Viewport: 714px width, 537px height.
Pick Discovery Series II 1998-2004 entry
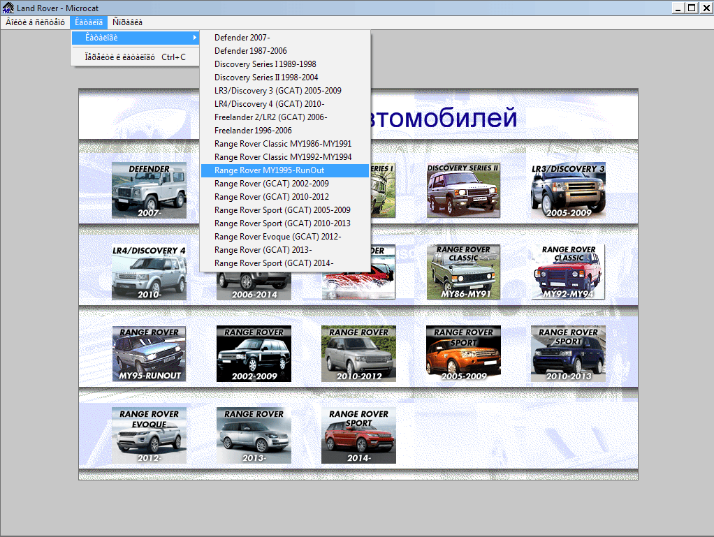[284, 78]
